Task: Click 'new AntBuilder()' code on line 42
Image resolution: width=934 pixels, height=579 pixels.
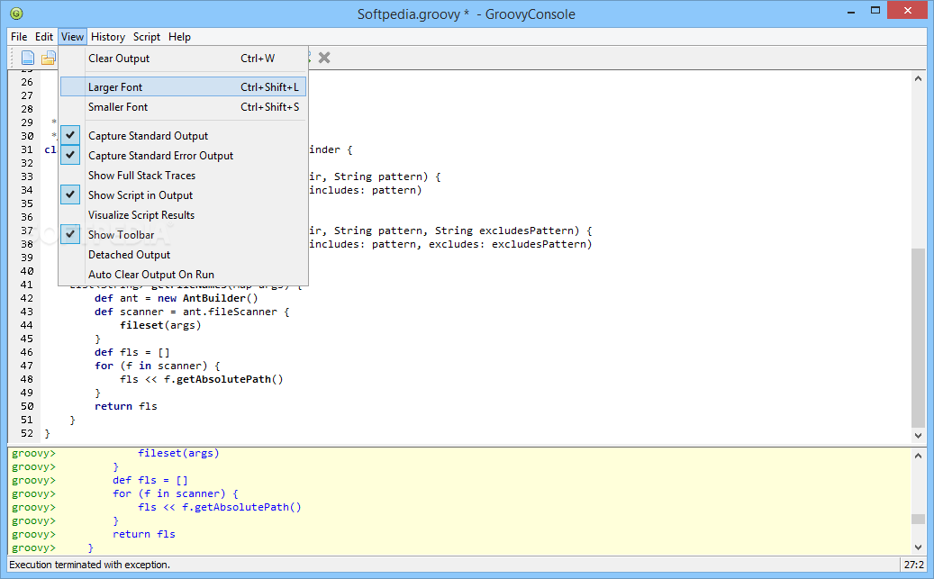Action: click(x=208, y=298)
